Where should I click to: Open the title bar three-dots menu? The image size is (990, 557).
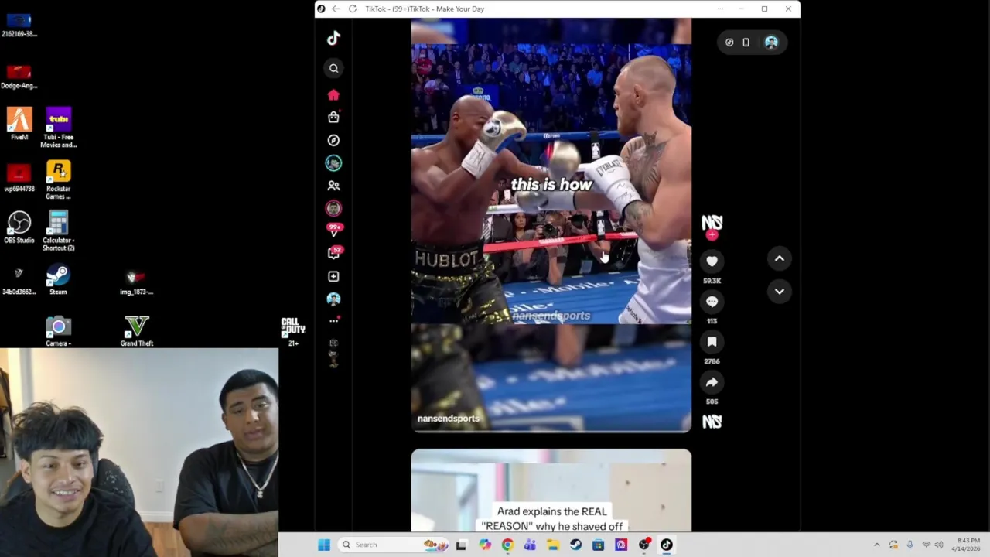pyautogui.click(x=720, y=9)
